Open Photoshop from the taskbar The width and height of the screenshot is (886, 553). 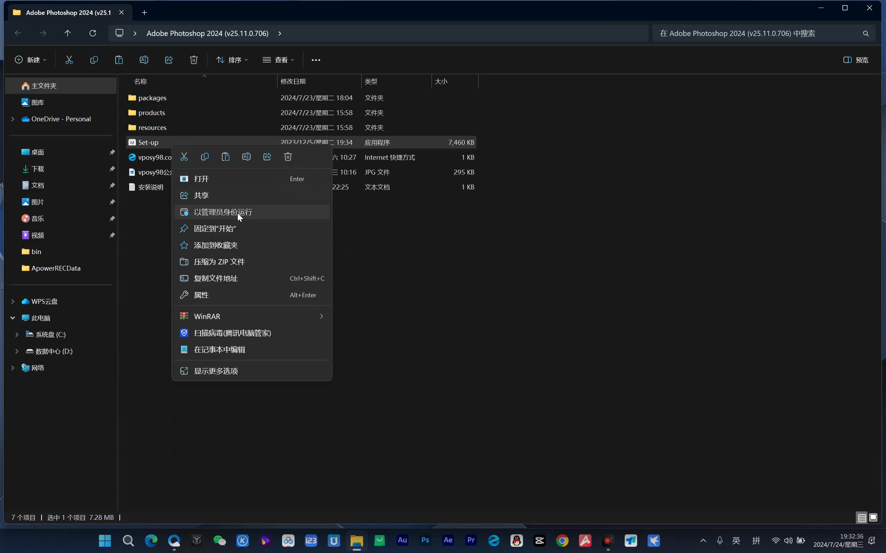point(425,540)
